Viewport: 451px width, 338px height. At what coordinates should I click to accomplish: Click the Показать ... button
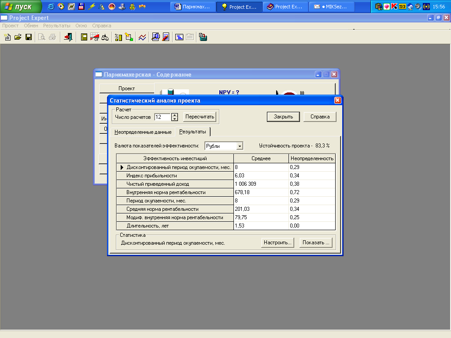pos(316,242)
